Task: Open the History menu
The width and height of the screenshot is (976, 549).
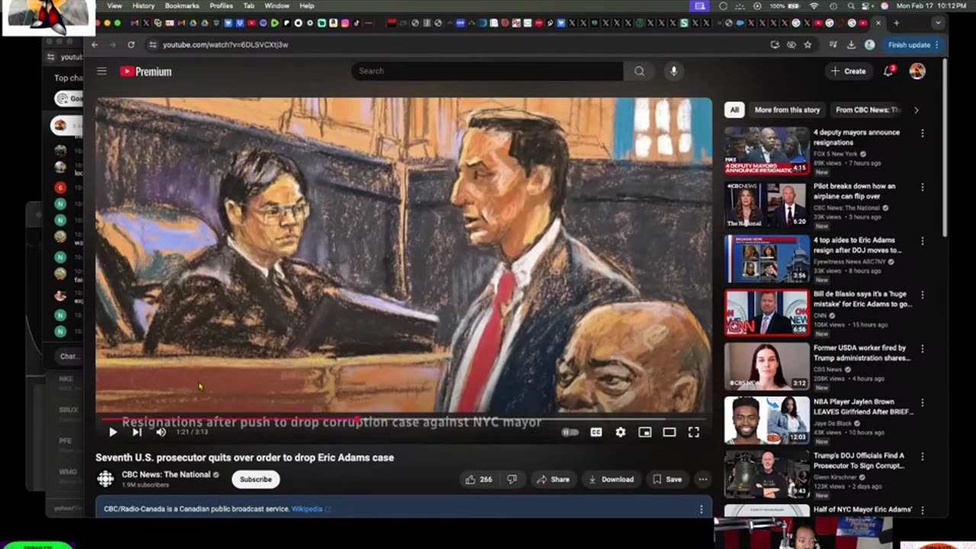Action: pyautogui.click(x=143, y=5)
